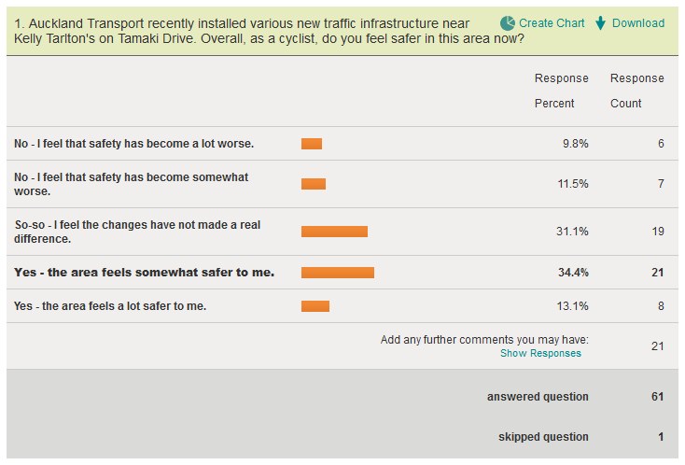Click the orange bar for 31.1% response
The image size is (685, 465).
334,232
